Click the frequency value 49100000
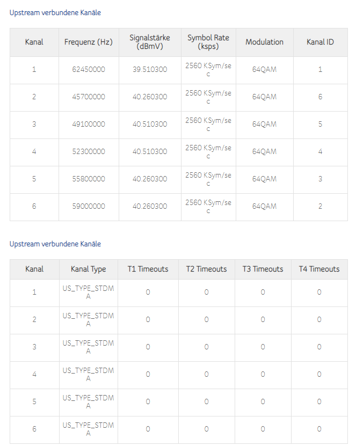This screenshot has height=446, width=356. 89,124
